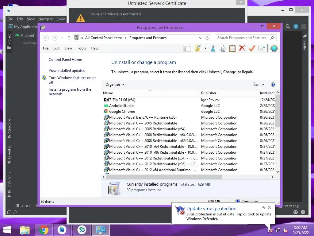Expand the view options dropdown arrow
The width and height of the screenshot is (314, 236).
coord(263,85)
